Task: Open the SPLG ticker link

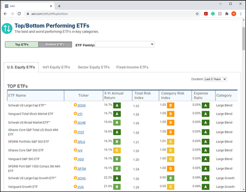Action: (x=81, y=142)
